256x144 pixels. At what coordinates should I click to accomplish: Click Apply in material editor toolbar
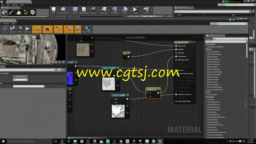click(x=5, y=29)
